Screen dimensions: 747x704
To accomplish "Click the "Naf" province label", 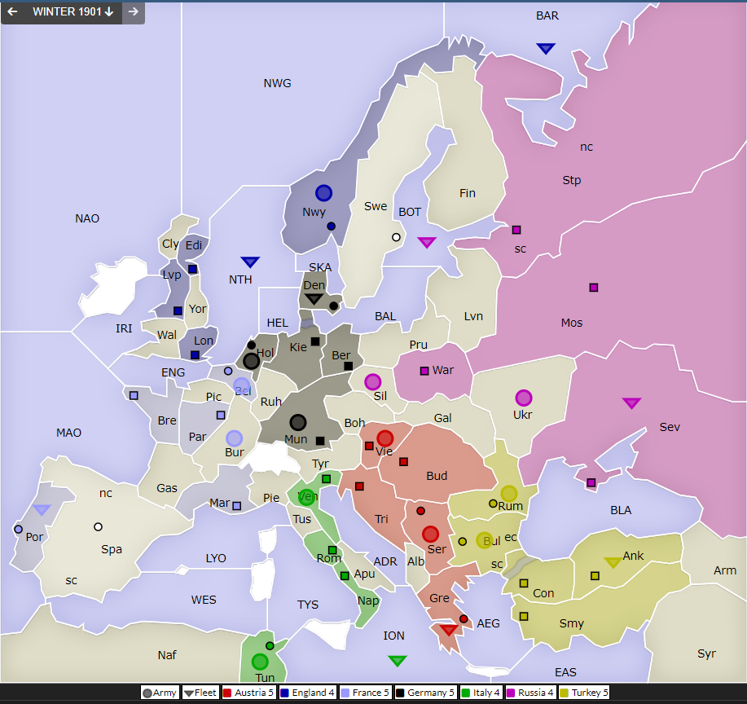I will coord(167,655).
